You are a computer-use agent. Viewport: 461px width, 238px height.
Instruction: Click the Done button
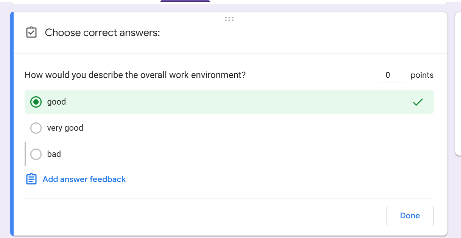coord(410,216)
